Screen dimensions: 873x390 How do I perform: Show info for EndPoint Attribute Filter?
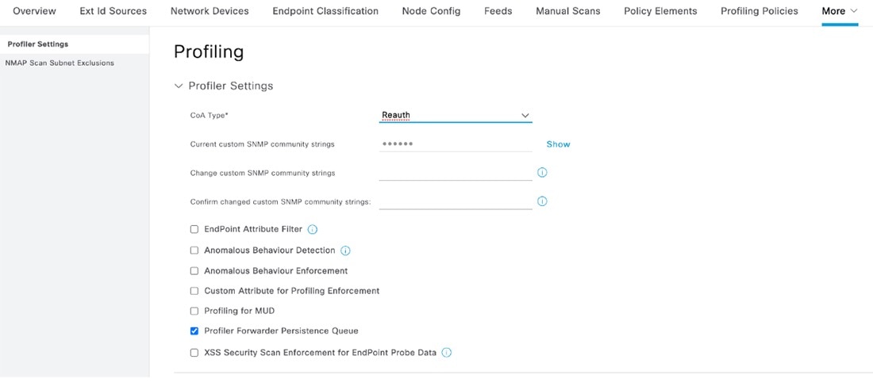313,229
